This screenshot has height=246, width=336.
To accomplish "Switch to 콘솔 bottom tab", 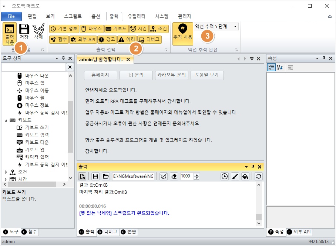I will point(128,232).
